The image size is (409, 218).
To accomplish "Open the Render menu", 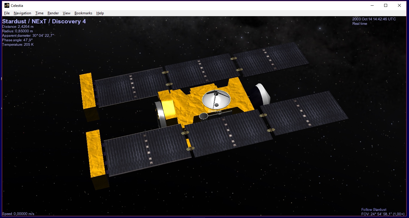I will (53, 13).
